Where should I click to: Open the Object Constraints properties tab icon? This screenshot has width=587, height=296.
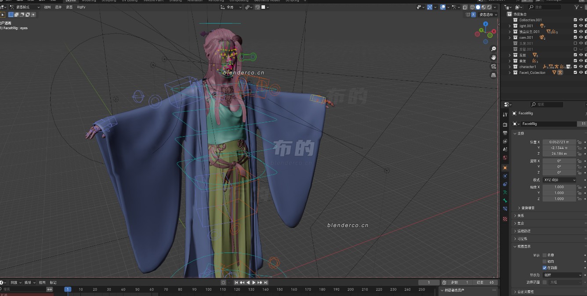[x=505, y=184]
